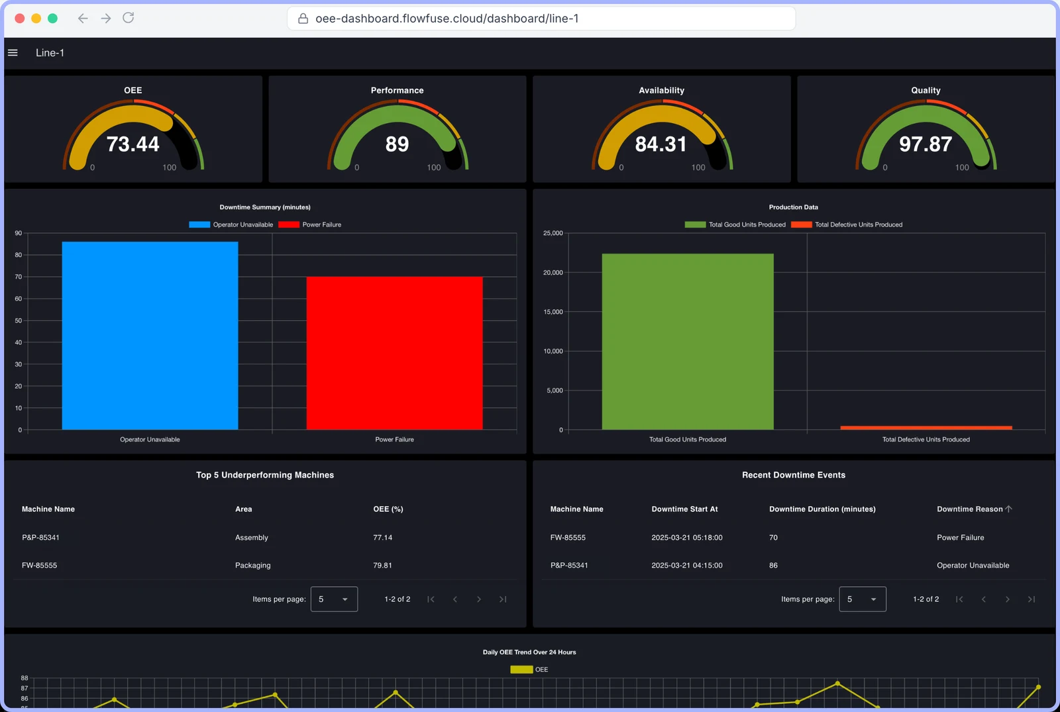Select FW-85555 in Recent Downtime Events

tap(568, 538)
